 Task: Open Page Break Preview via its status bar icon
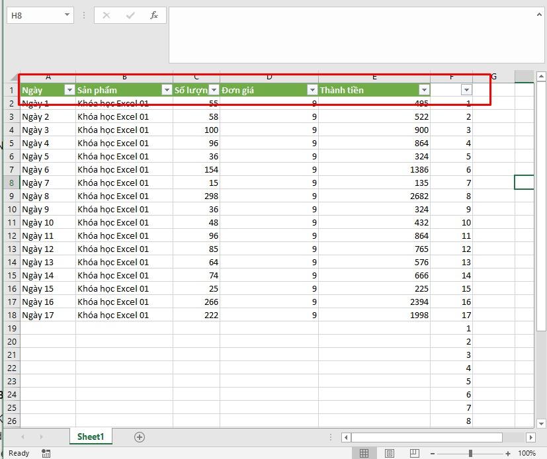[415, 453]
